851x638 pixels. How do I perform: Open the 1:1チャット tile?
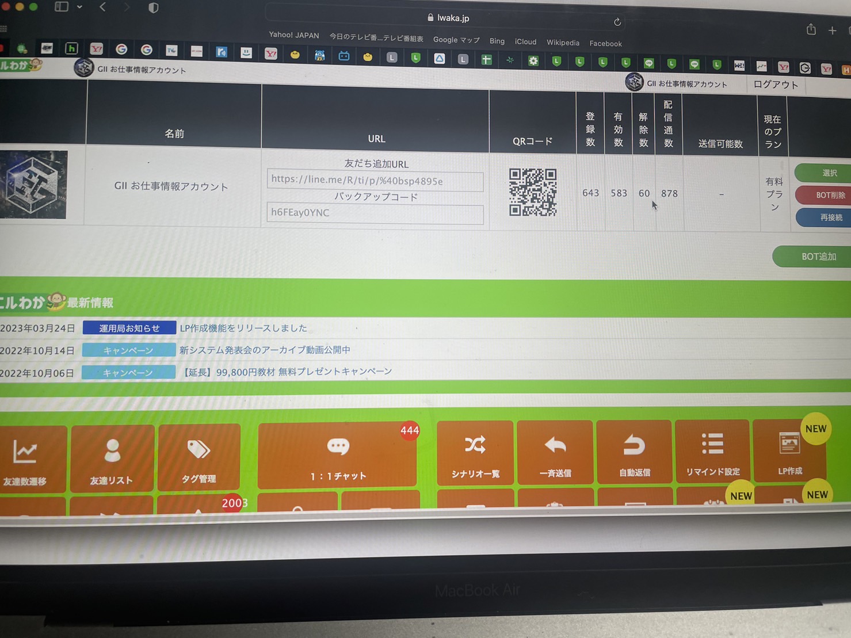pos(338,454)
